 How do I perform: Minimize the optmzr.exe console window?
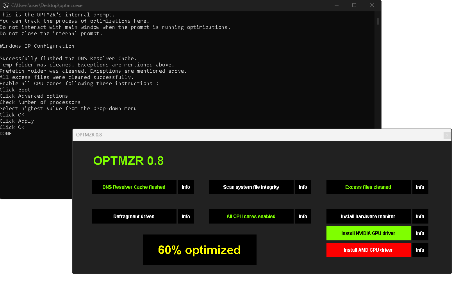[337, 5]
